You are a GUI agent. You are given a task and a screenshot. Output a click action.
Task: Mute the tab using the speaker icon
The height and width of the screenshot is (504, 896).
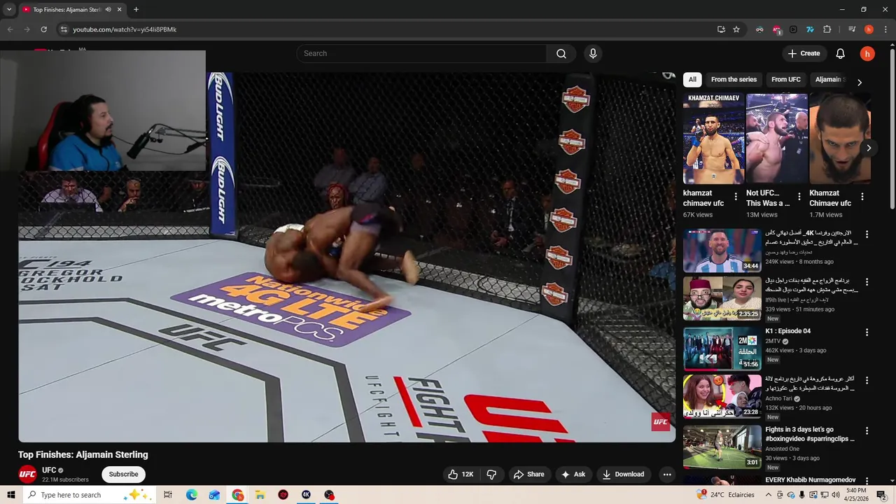[108, 10]
